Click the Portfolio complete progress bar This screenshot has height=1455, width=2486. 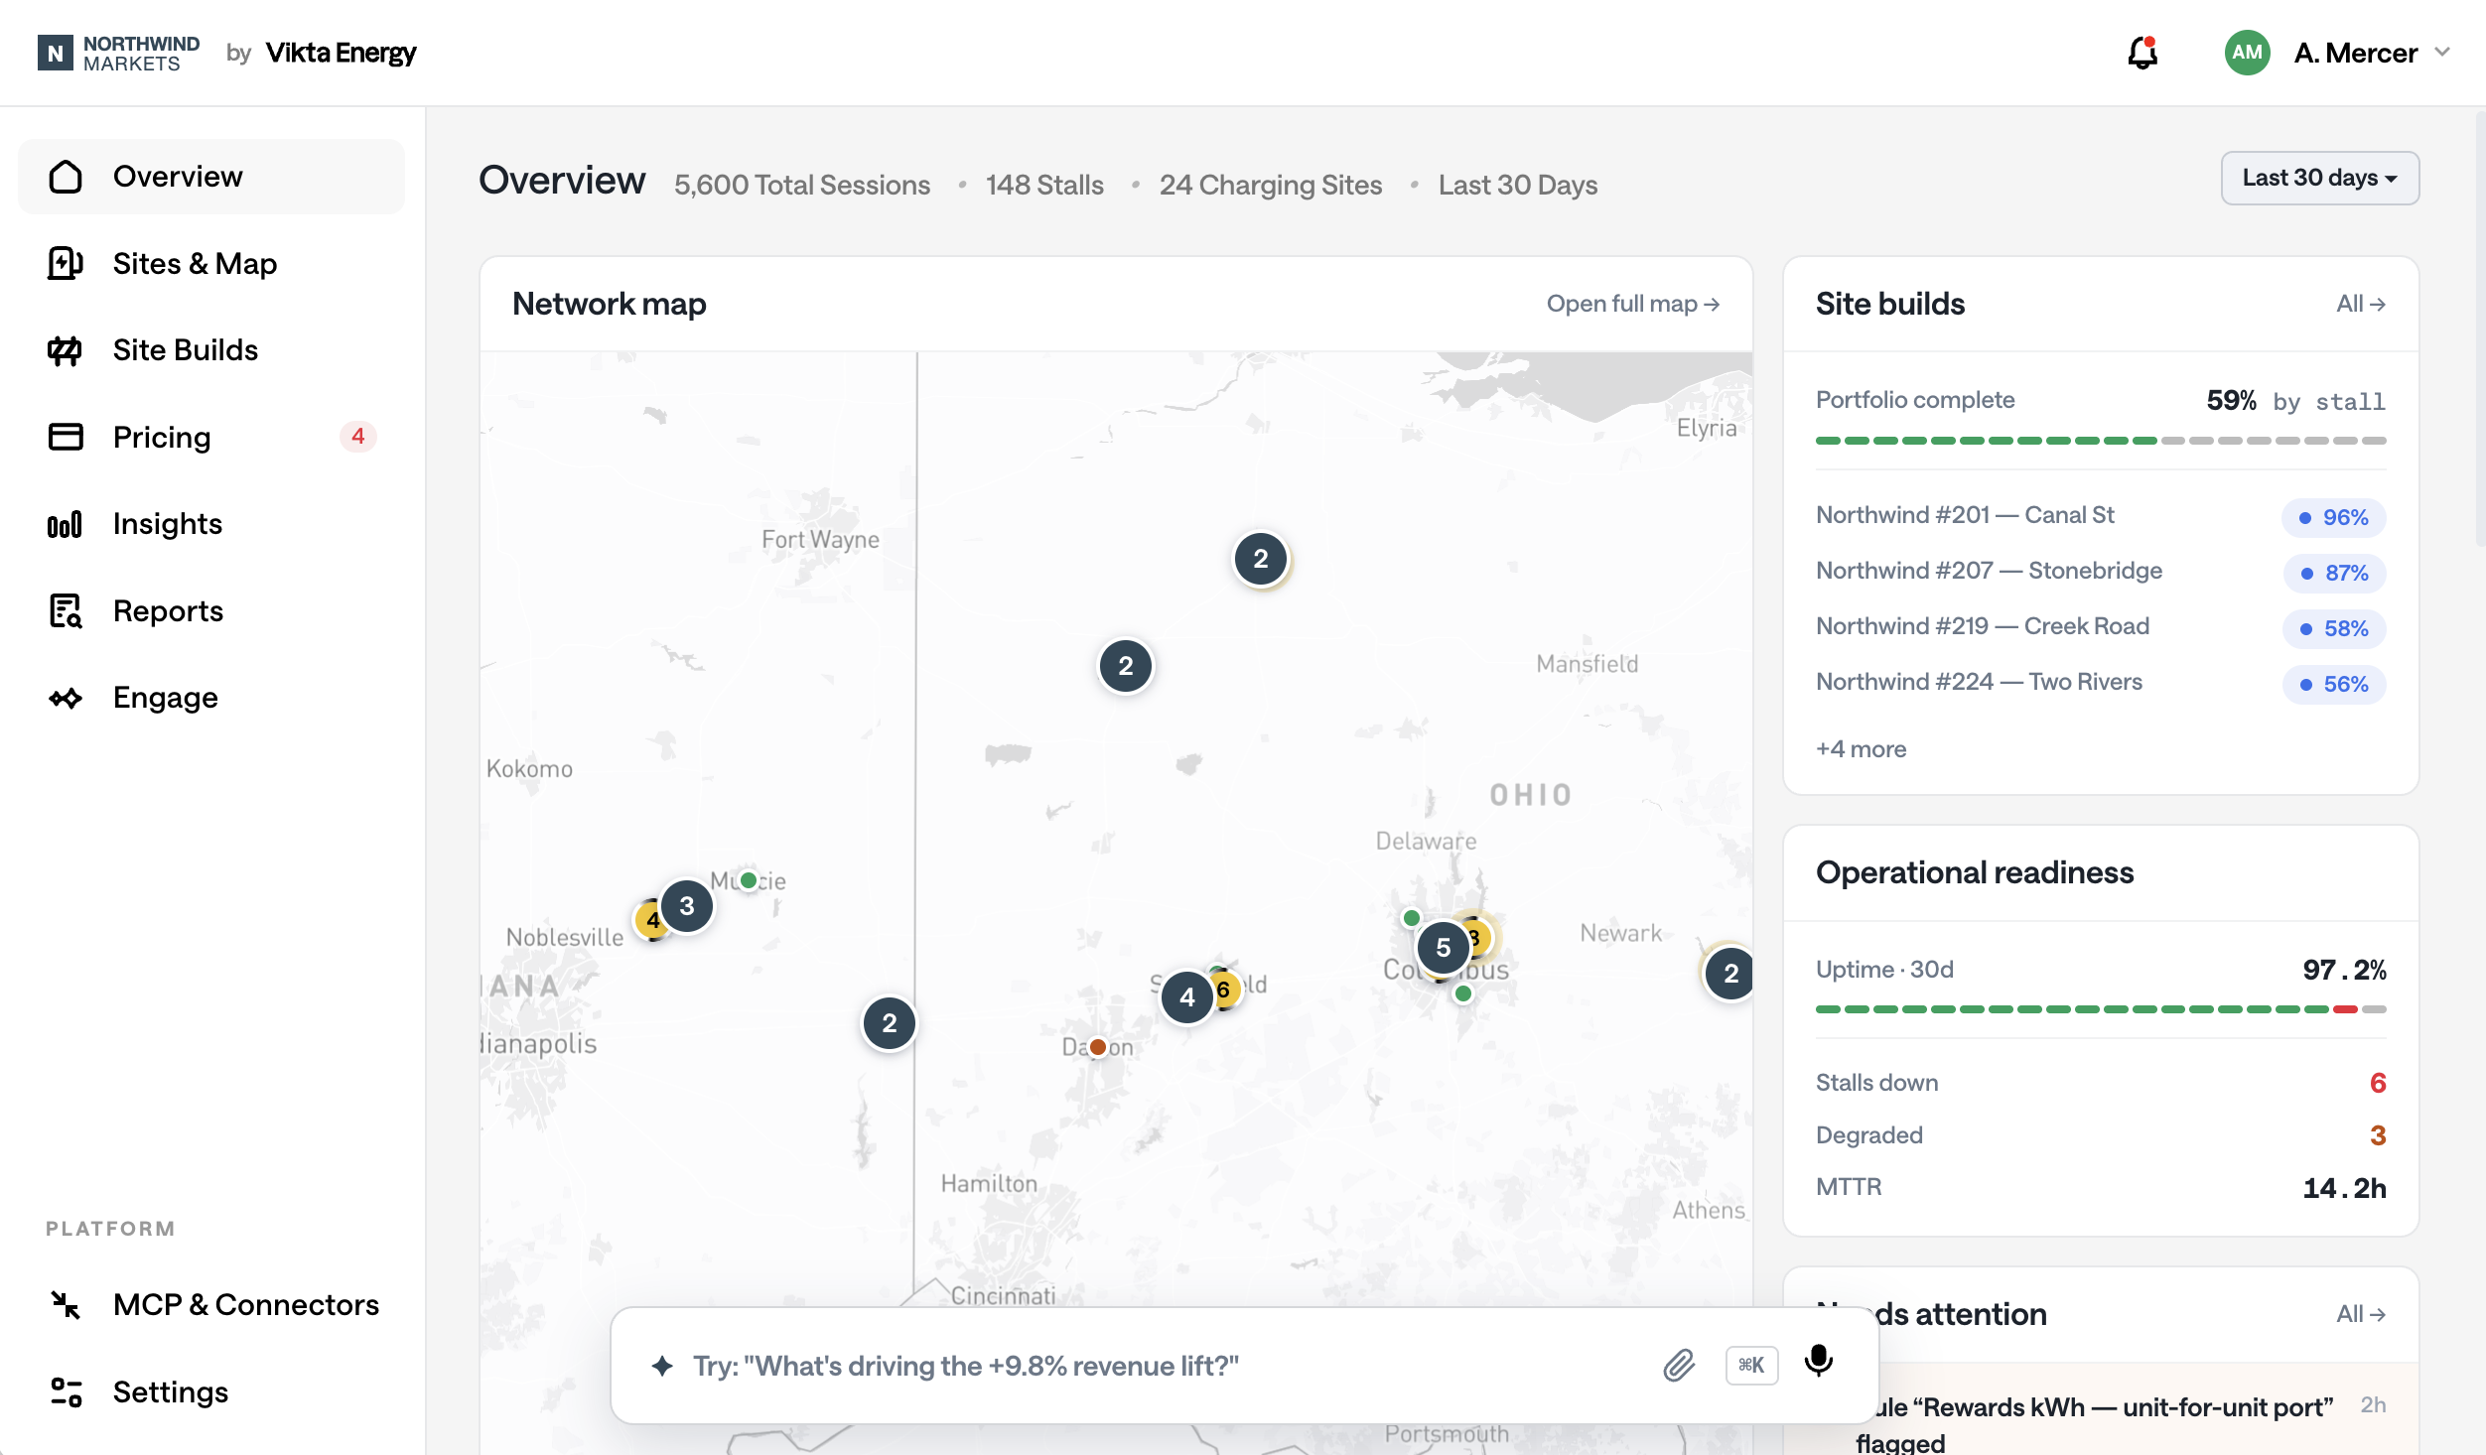point(2101,441)
